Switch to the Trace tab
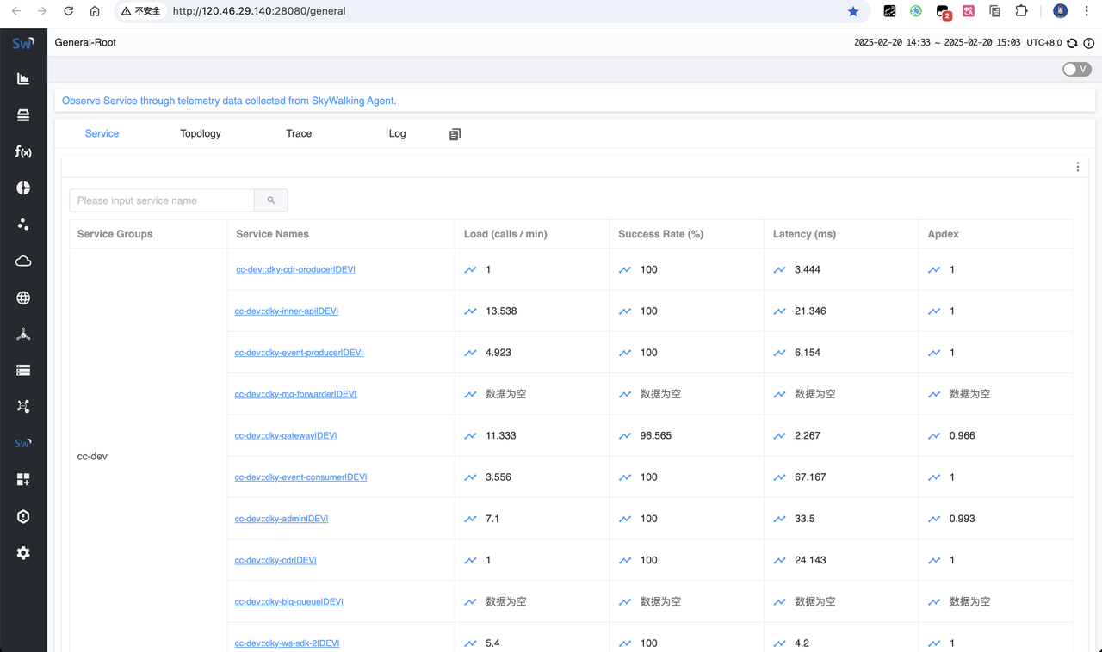The height and width of the screenshot is (652, 1102). (x=299, y=134)
